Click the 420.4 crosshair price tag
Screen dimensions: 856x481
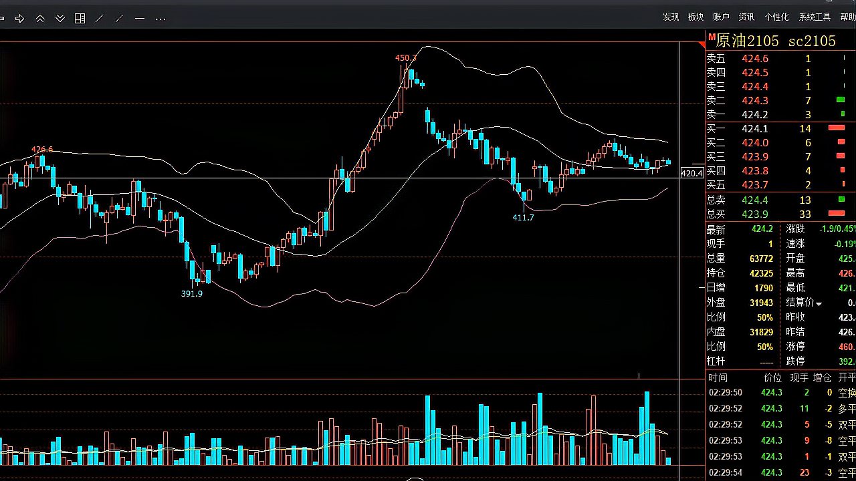[691, 174]
